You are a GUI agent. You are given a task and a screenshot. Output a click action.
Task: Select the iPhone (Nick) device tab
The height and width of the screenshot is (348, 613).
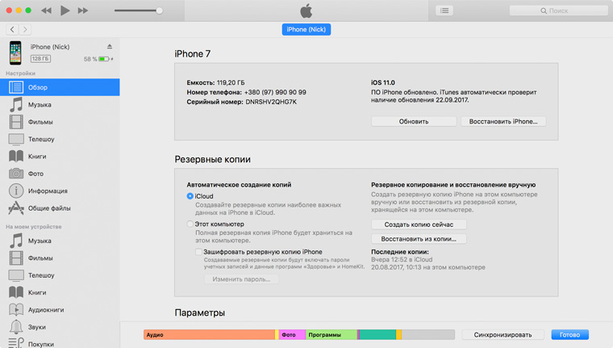(x=306, y=29)
